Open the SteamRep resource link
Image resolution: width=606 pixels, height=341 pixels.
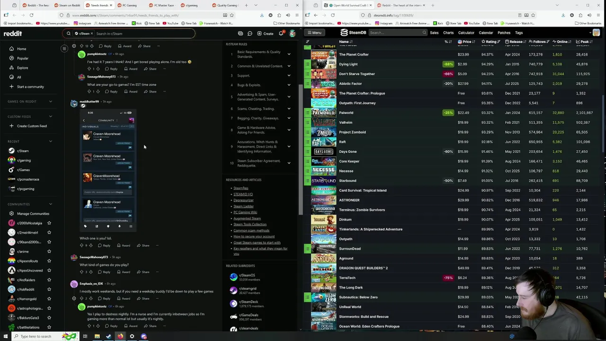241,188
